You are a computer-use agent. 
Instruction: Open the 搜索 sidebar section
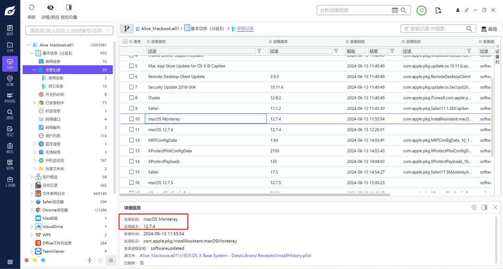(x=10, y=114)
